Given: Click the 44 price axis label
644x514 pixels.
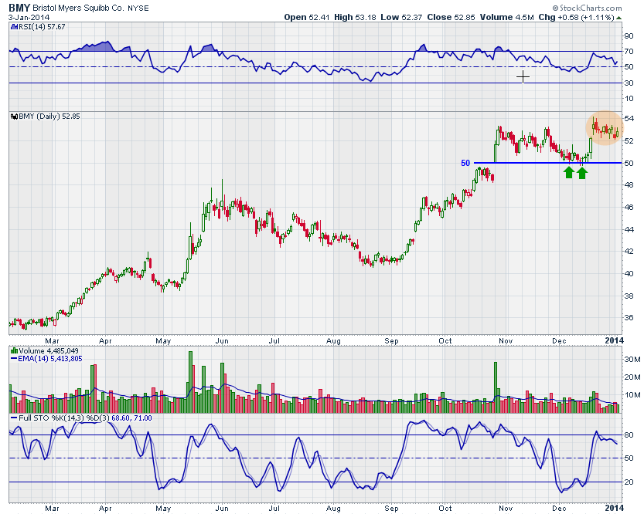Looking at the screenshot, I should [629, 229].
